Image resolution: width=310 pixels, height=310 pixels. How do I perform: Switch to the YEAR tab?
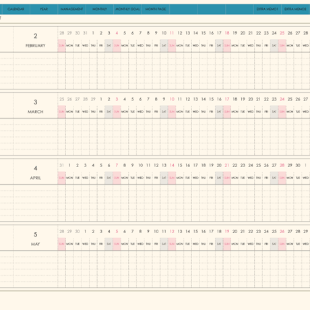pos(44,9)
